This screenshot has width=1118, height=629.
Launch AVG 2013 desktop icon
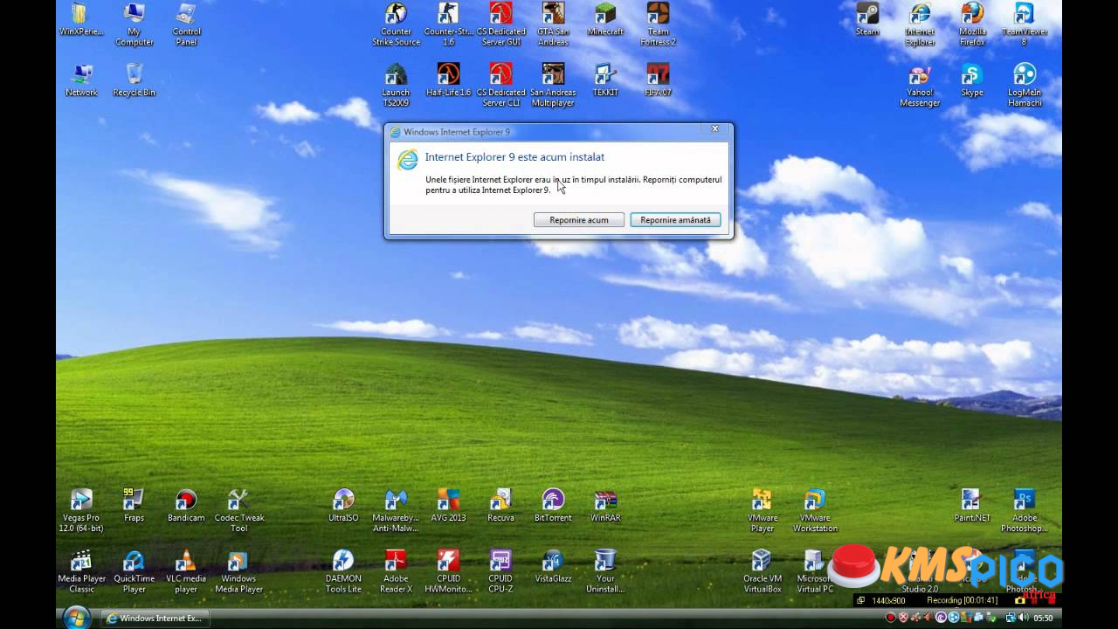click(448, 506)
